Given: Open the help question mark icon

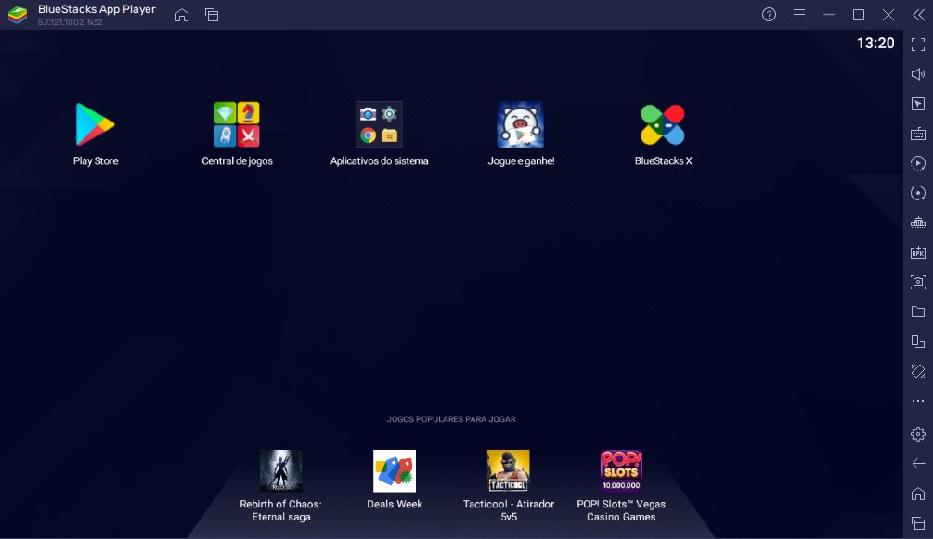Looking at the screenshot, I should pyautogui.click(x=769, y=15).
